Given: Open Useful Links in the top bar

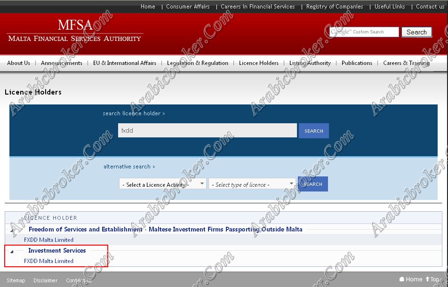Looking at the screenshot, I should [x=390, y=6].
